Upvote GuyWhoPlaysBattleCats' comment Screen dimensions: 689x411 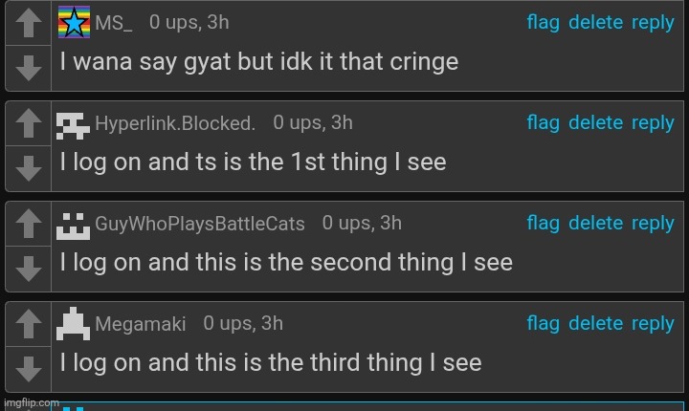click(30, 224)
